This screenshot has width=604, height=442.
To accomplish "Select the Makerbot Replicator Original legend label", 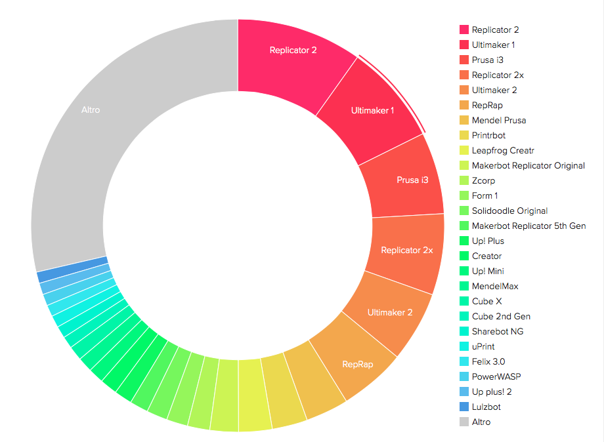I will [x=528, y=165].
